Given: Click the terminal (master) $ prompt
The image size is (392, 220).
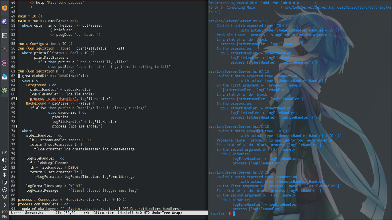Looking at the screenshot, I should (x=221, y=214).
